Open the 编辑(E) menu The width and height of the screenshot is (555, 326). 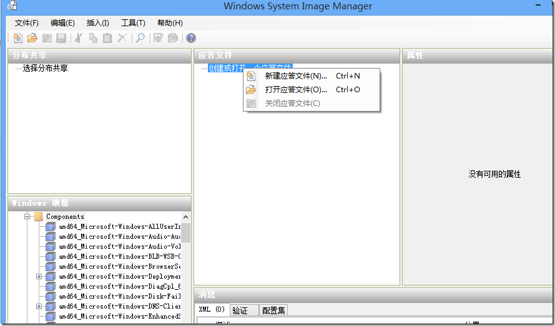[62, 23]
